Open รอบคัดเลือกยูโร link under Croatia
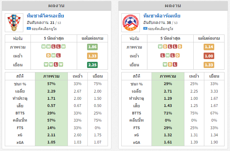Viewport: 230px width, 151px height. [44, 29]
